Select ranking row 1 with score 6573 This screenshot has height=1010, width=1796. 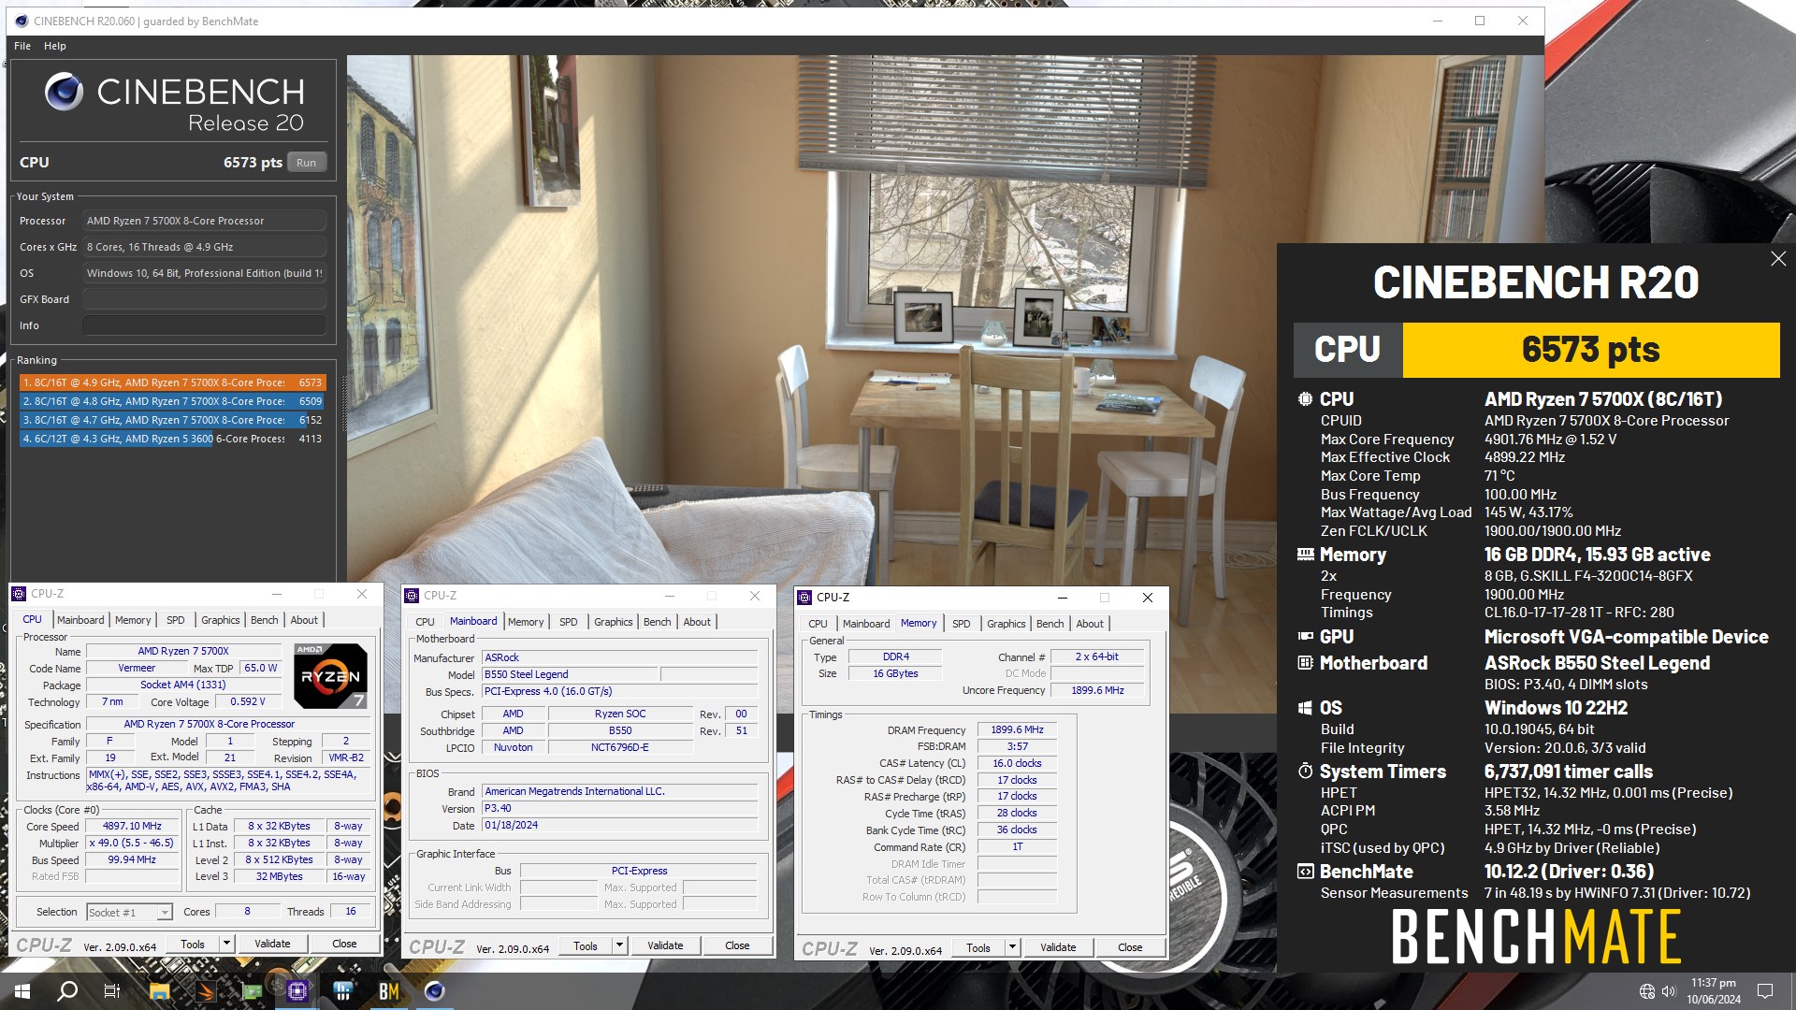[172, 382]
